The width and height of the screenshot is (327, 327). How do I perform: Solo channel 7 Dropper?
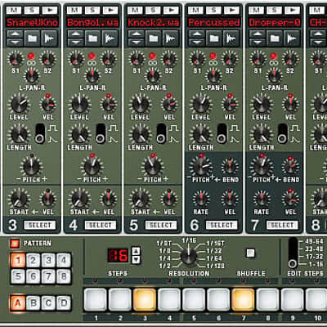pos(274,10)
